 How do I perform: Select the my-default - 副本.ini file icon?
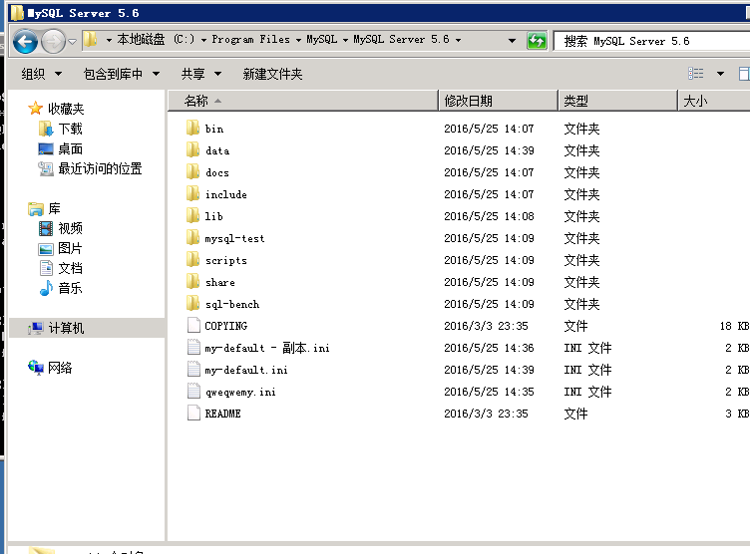pos(193,348)
